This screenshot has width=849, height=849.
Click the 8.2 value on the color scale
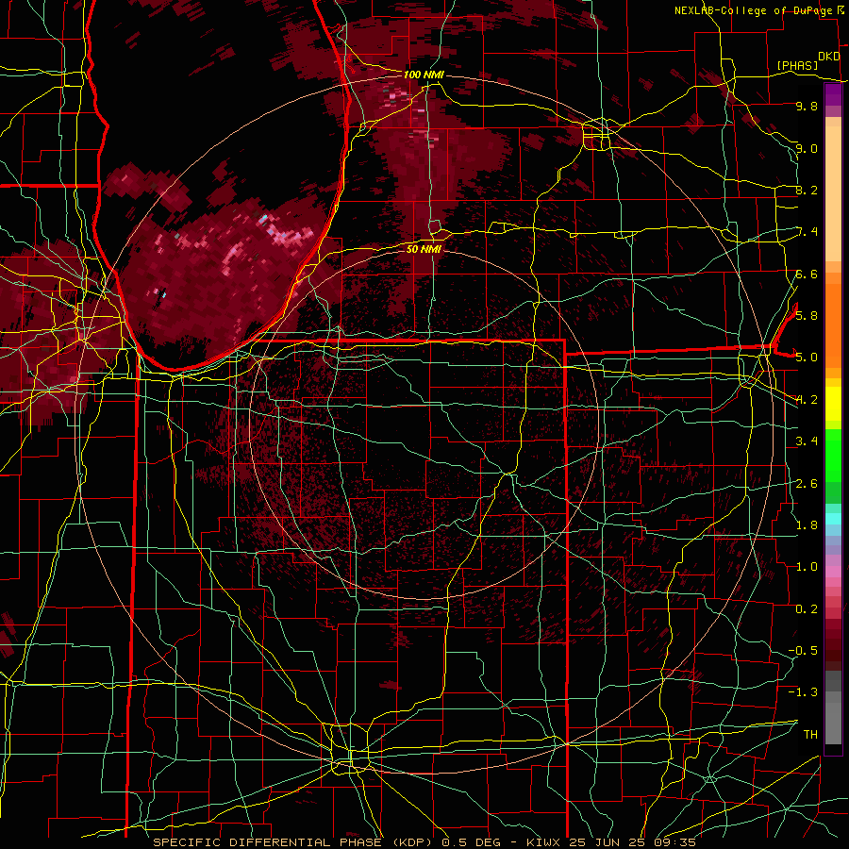807,190
